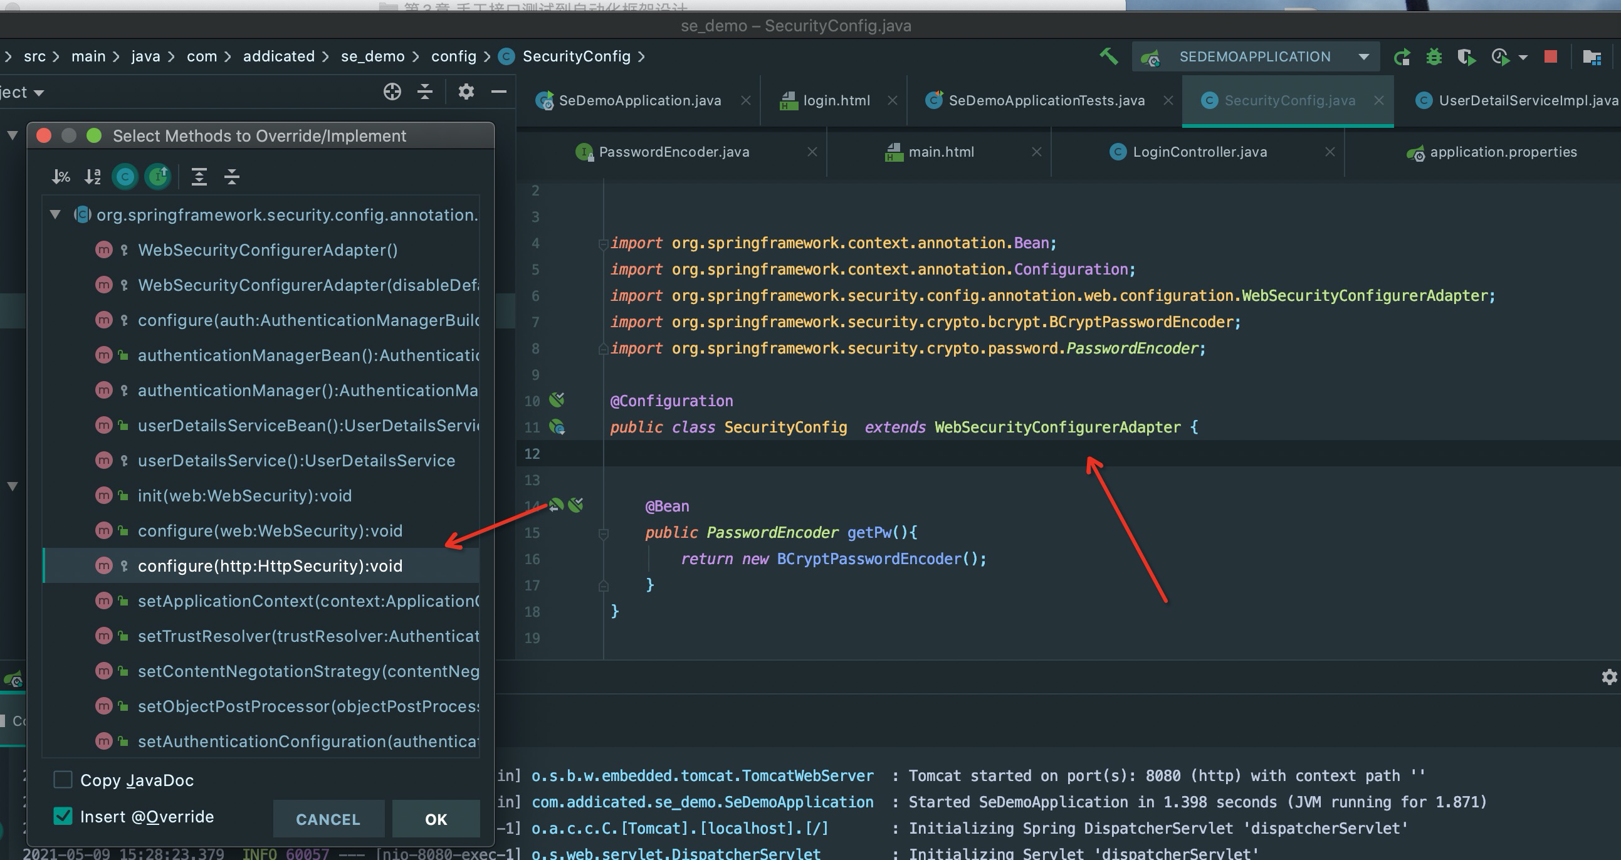Click the Select Opened File crosshair icon
Screen dimensions: 1621x860
click(392, 92)
